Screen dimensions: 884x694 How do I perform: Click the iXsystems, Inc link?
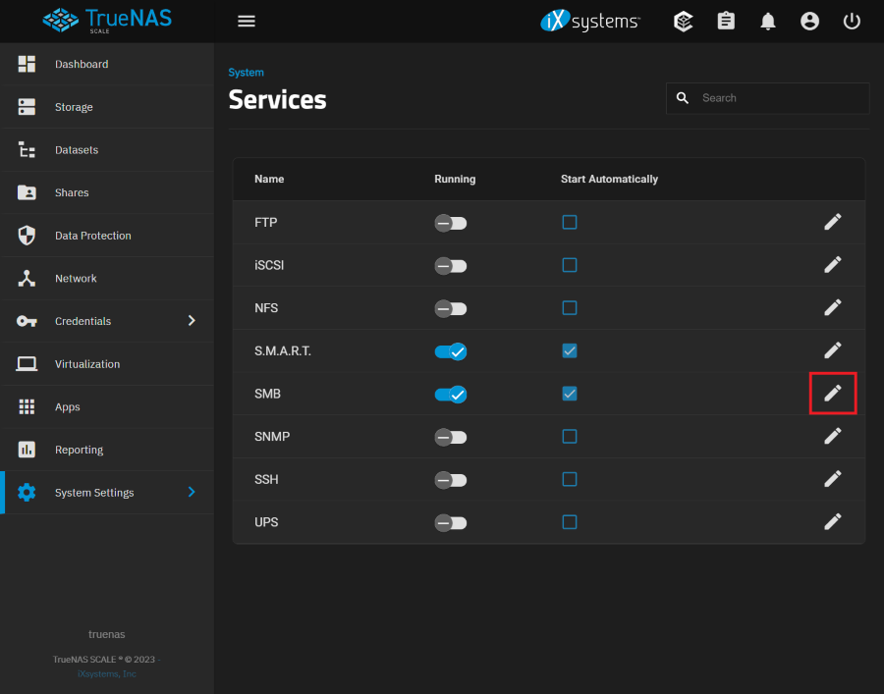tap(107, 674)
